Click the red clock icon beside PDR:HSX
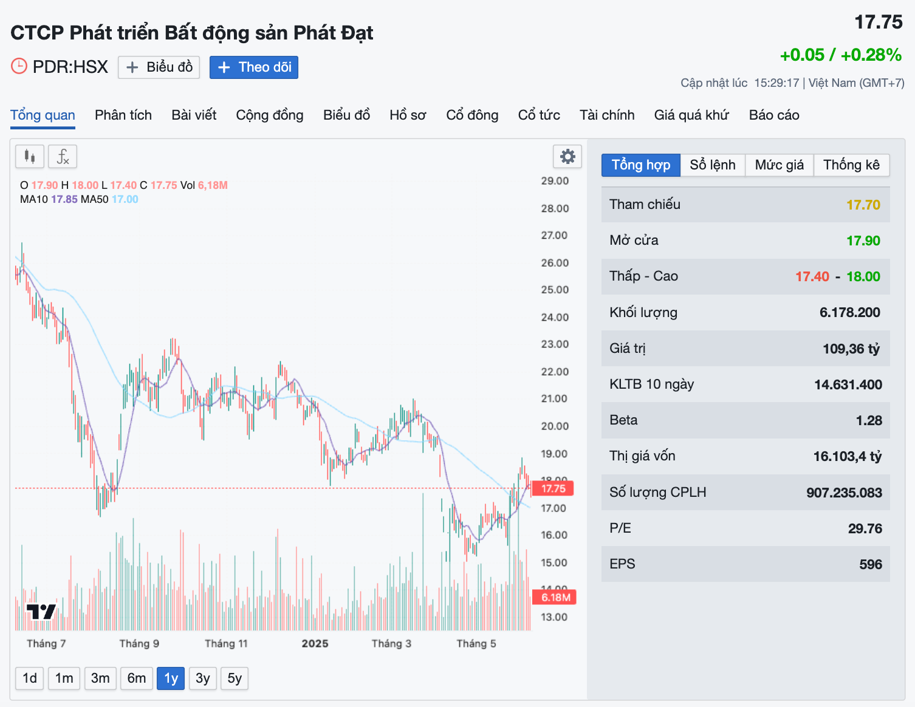 coord(19,66)
